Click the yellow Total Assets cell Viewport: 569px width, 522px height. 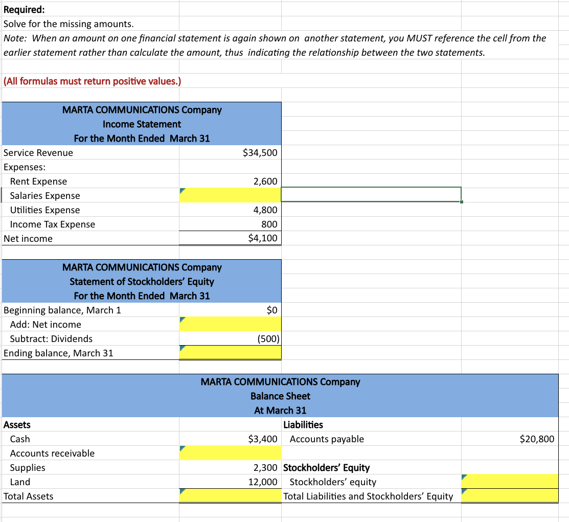[230, 496]
